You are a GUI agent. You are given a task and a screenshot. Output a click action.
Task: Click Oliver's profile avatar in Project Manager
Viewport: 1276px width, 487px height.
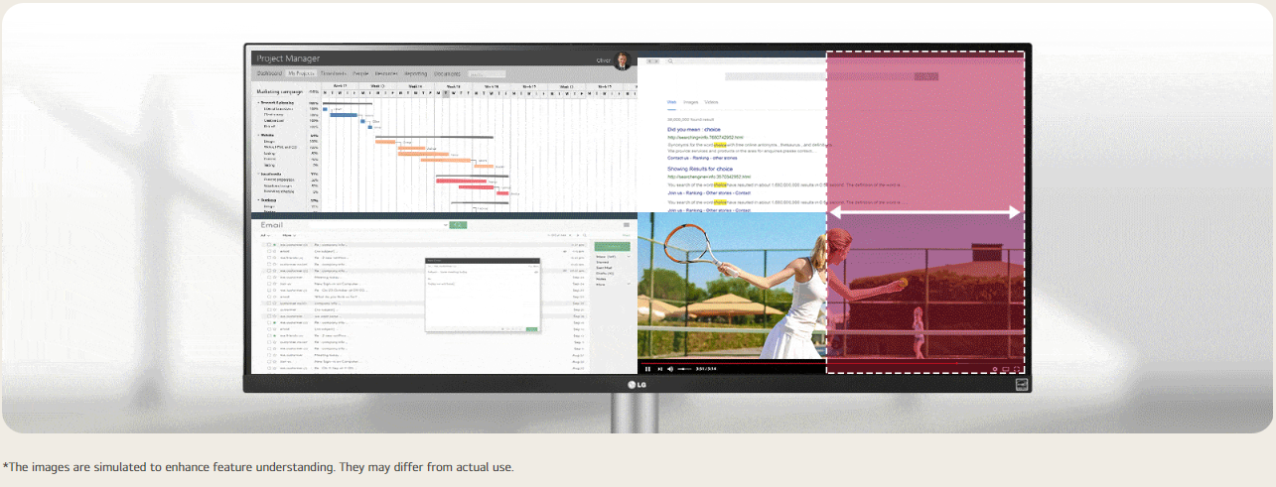point(623,61)
